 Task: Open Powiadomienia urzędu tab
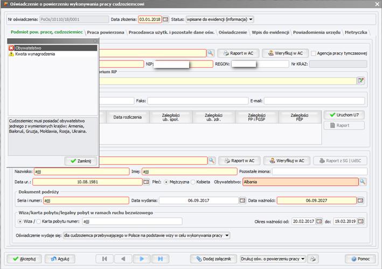tap(317, 32)
